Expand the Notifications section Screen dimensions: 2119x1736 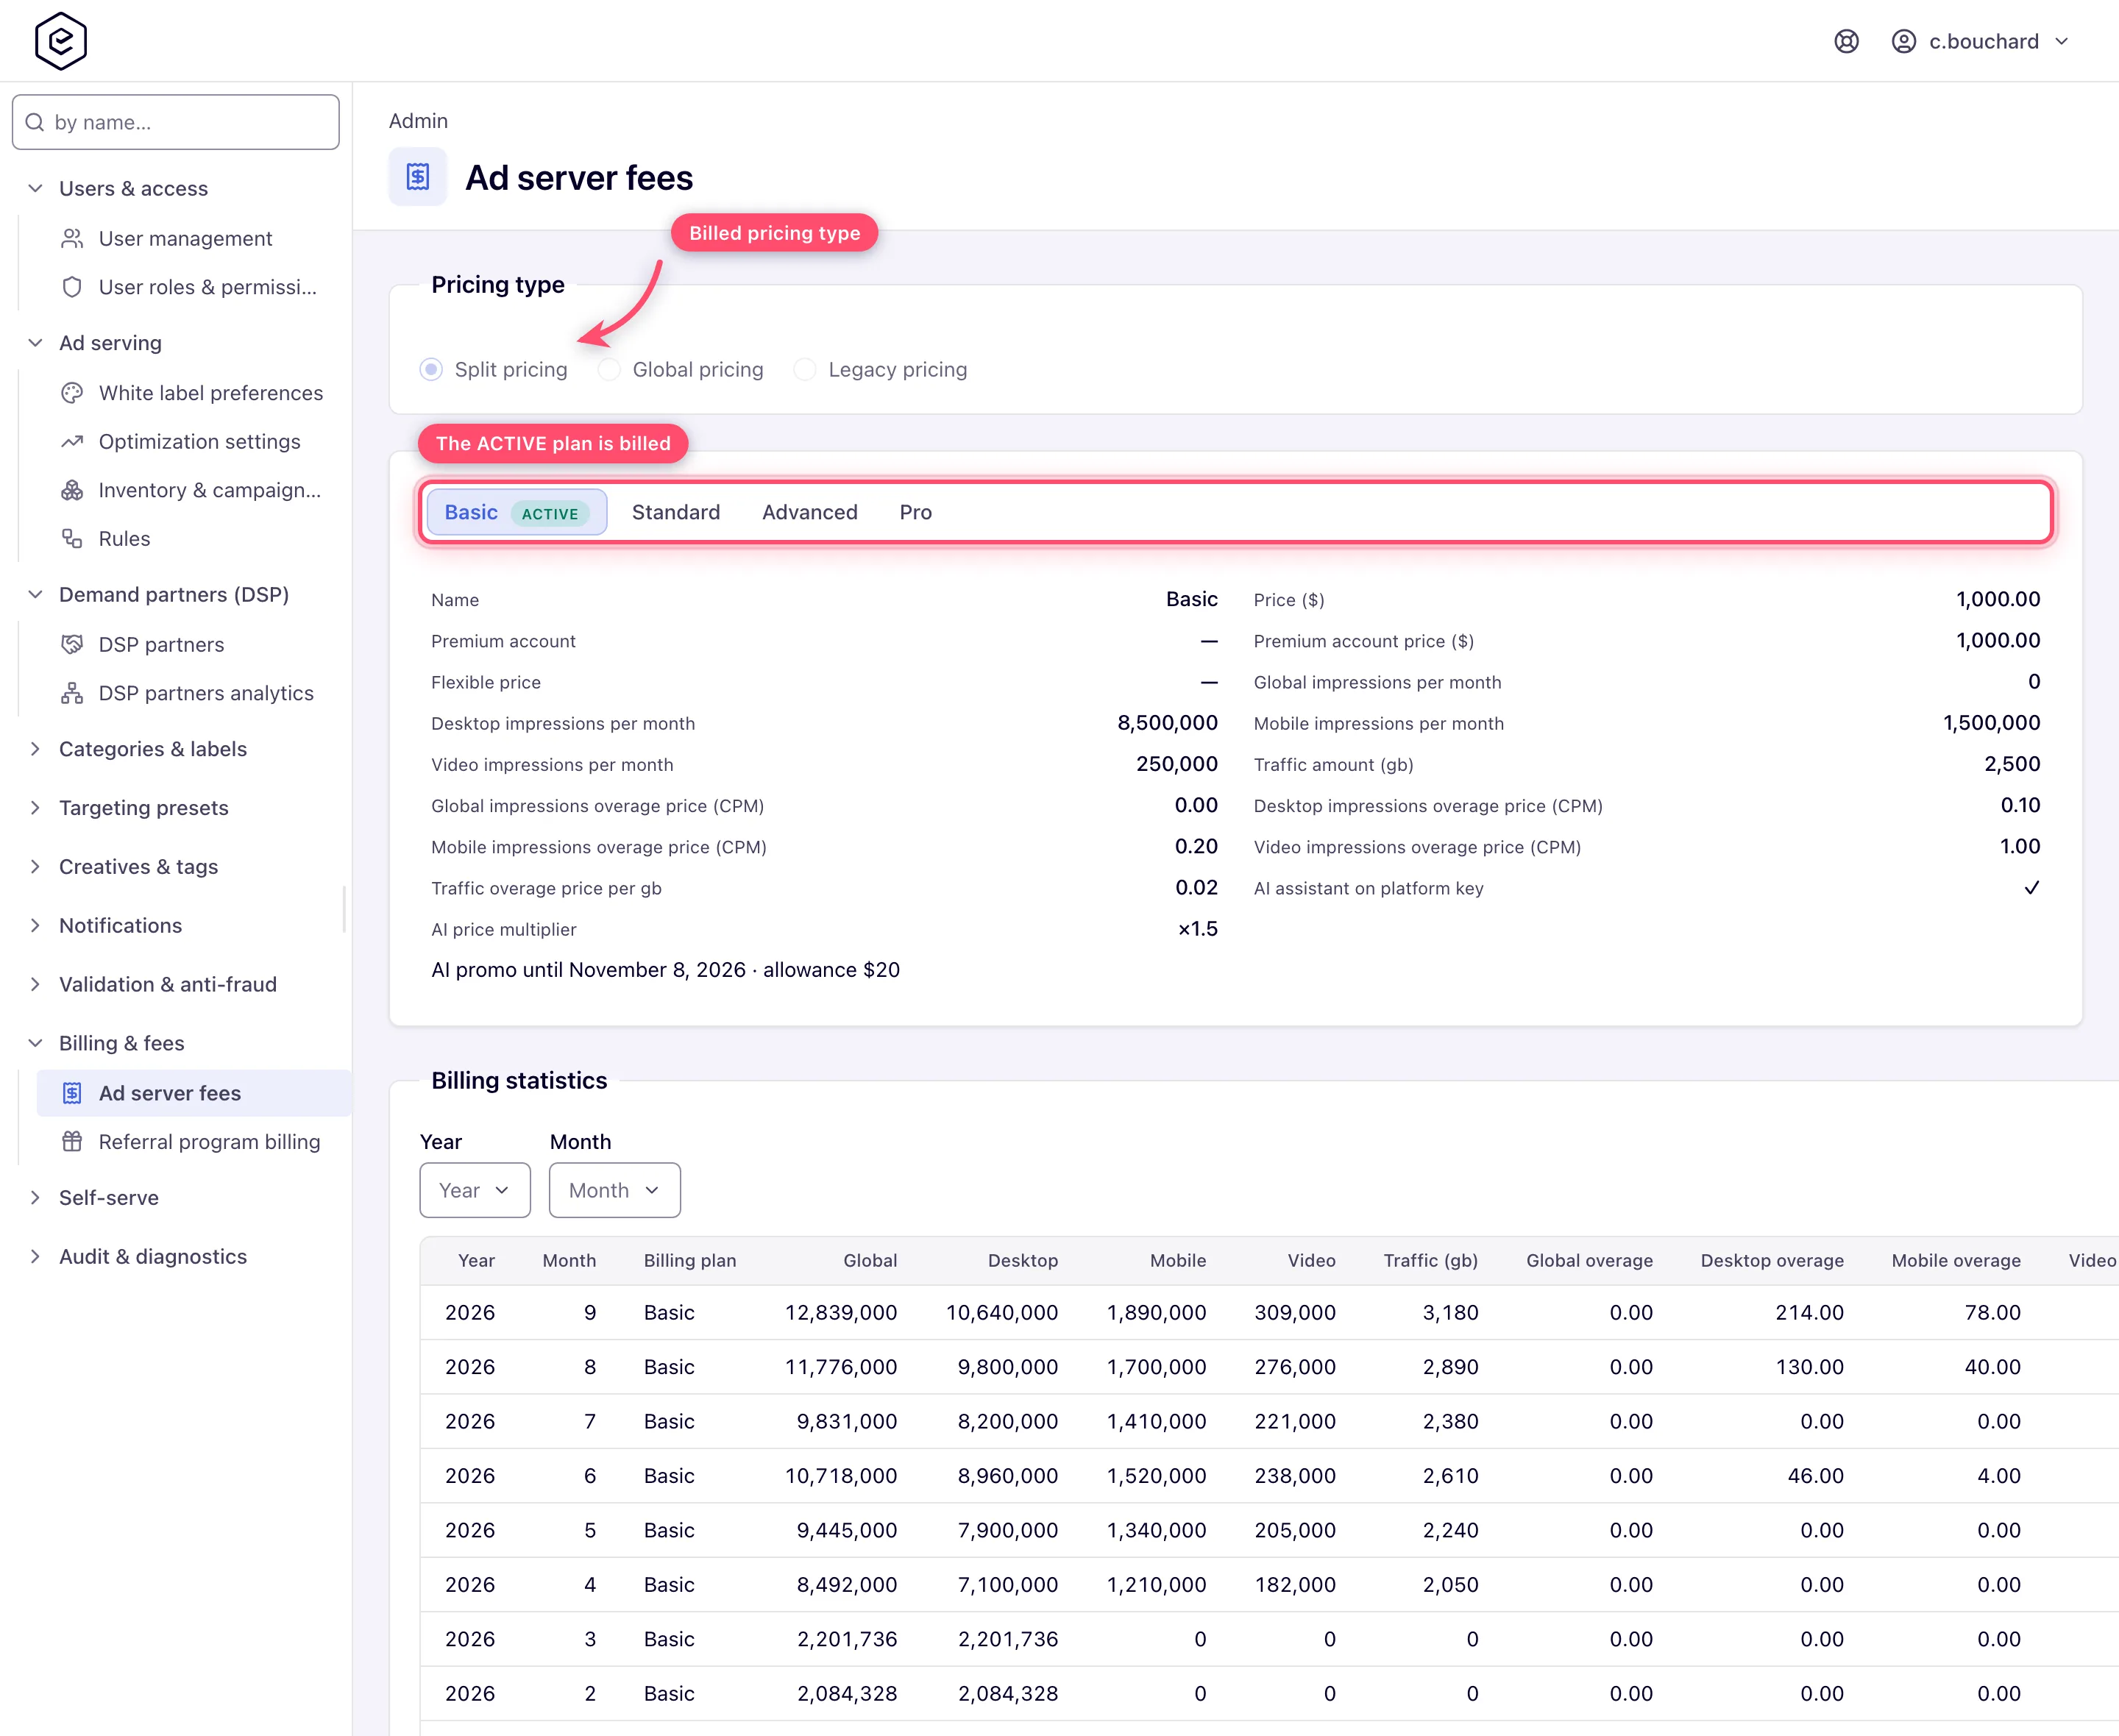point(35,925)
